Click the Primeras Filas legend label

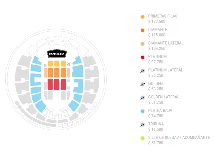coord(163,16)
